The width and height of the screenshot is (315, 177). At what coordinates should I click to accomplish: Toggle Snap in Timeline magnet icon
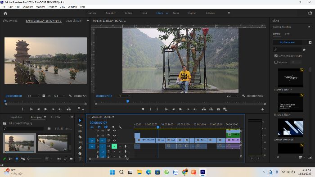click(99, 127)
